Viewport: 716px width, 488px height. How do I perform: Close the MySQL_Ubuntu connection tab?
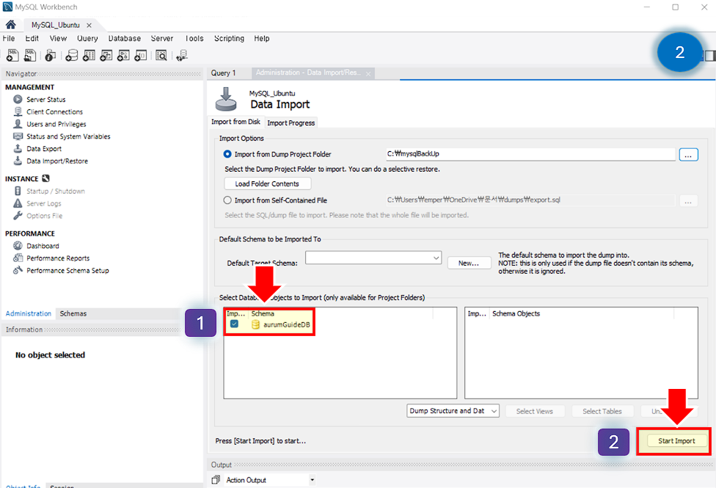tap(89, 25)
